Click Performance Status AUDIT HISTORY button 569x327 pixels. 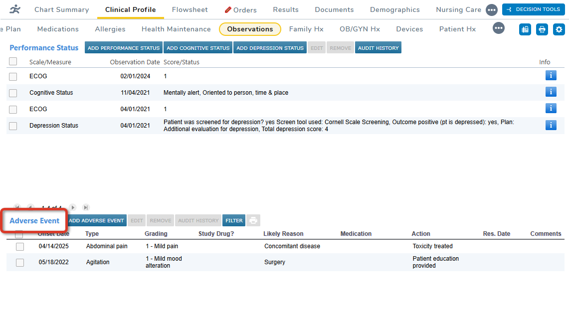(378, 47)
